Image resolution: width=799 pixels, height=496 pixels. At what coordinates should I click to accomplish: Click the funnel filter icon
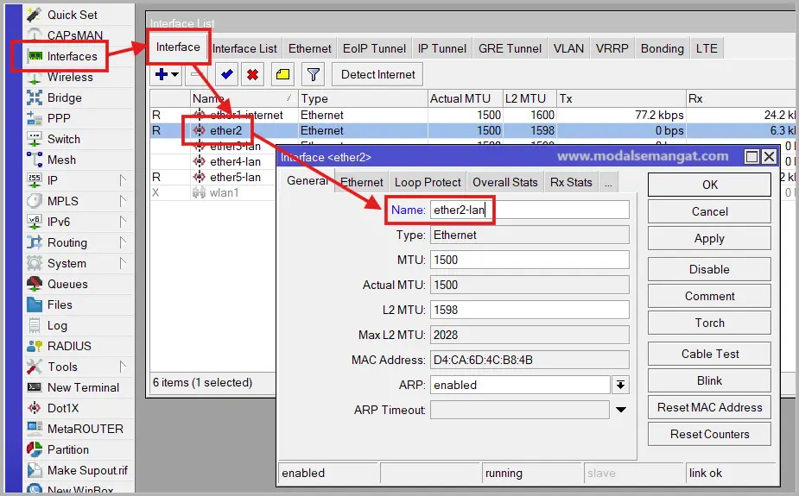click(x=314, y=74)
